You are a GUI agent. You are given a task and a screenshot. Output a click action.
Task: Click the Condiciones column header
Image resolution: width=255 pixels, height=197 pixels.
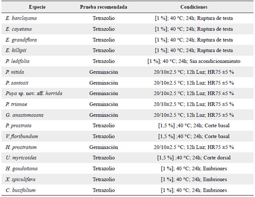tap(194, 7)
